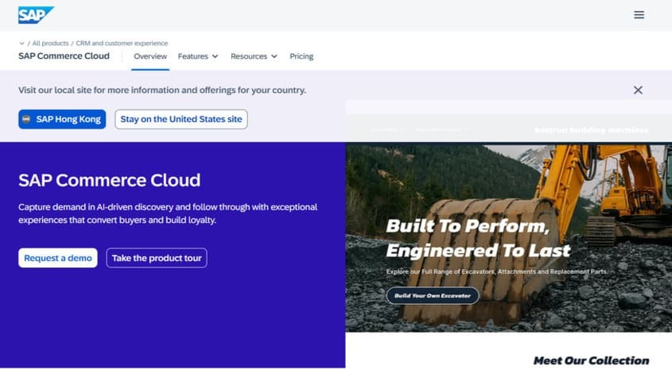The height and width of the screenshot is (381, 672).
Task: Click the SAP logo
Action: coord(36,15)
